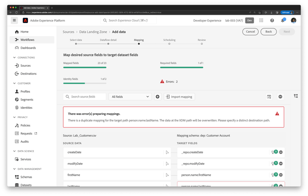
Task: Open Home in the sidebar
Action: pos(32,32)
